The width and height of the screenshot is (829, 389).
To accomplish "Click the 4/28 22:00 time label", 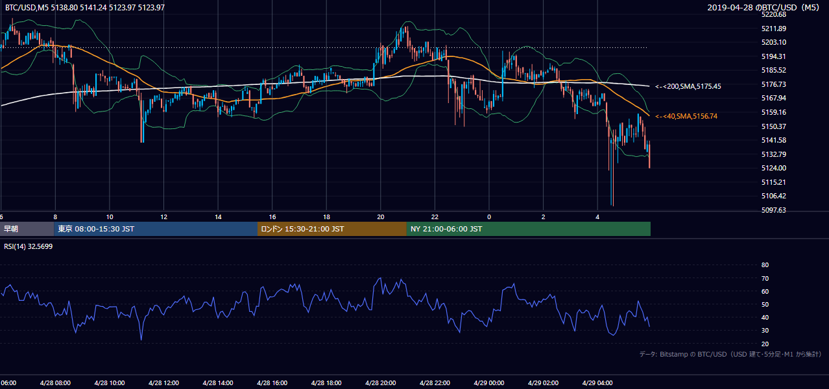I will pyautogui.click(x=435, y=383).
